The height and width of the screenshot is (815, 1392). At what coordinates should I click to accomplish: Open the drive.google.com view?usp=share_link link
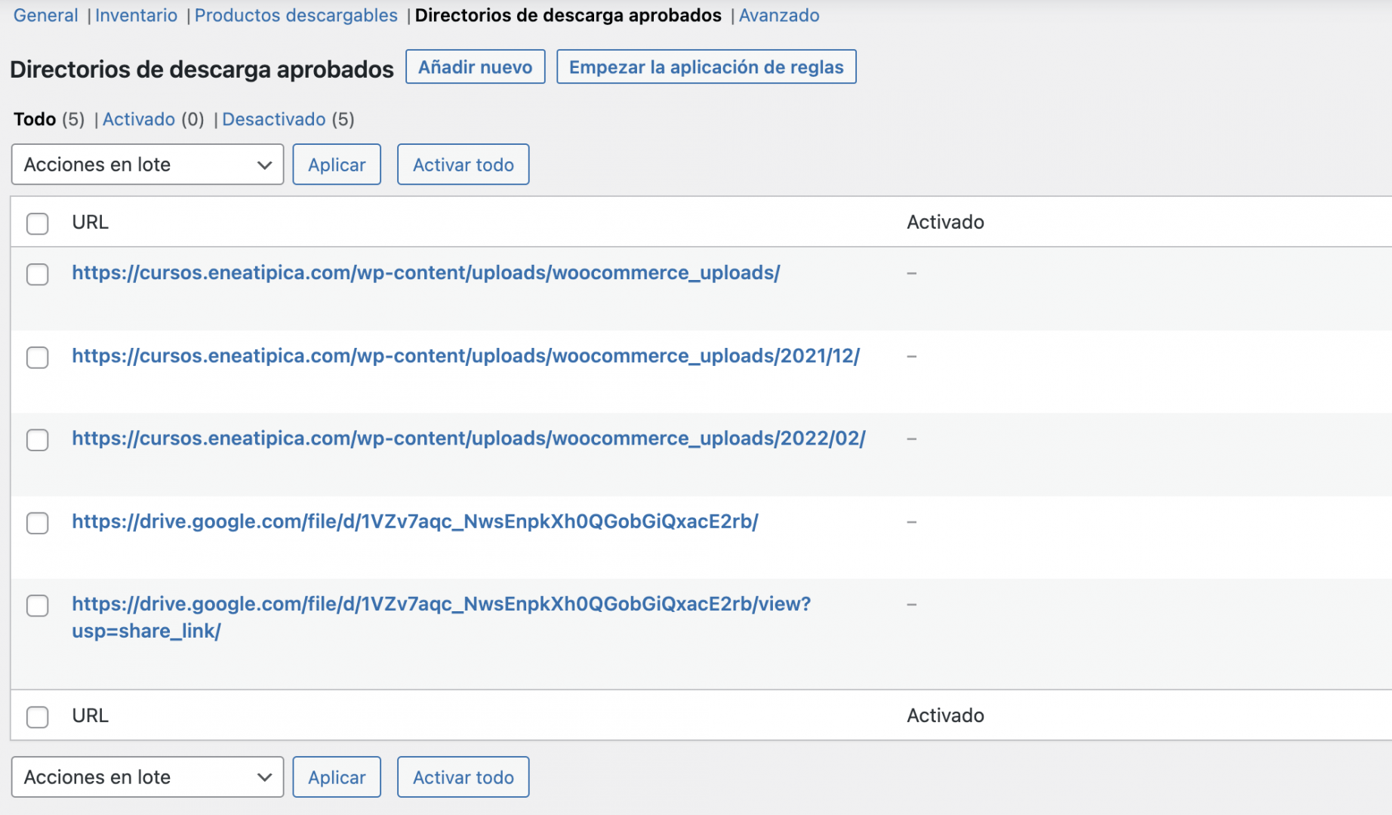pos(442,617)
